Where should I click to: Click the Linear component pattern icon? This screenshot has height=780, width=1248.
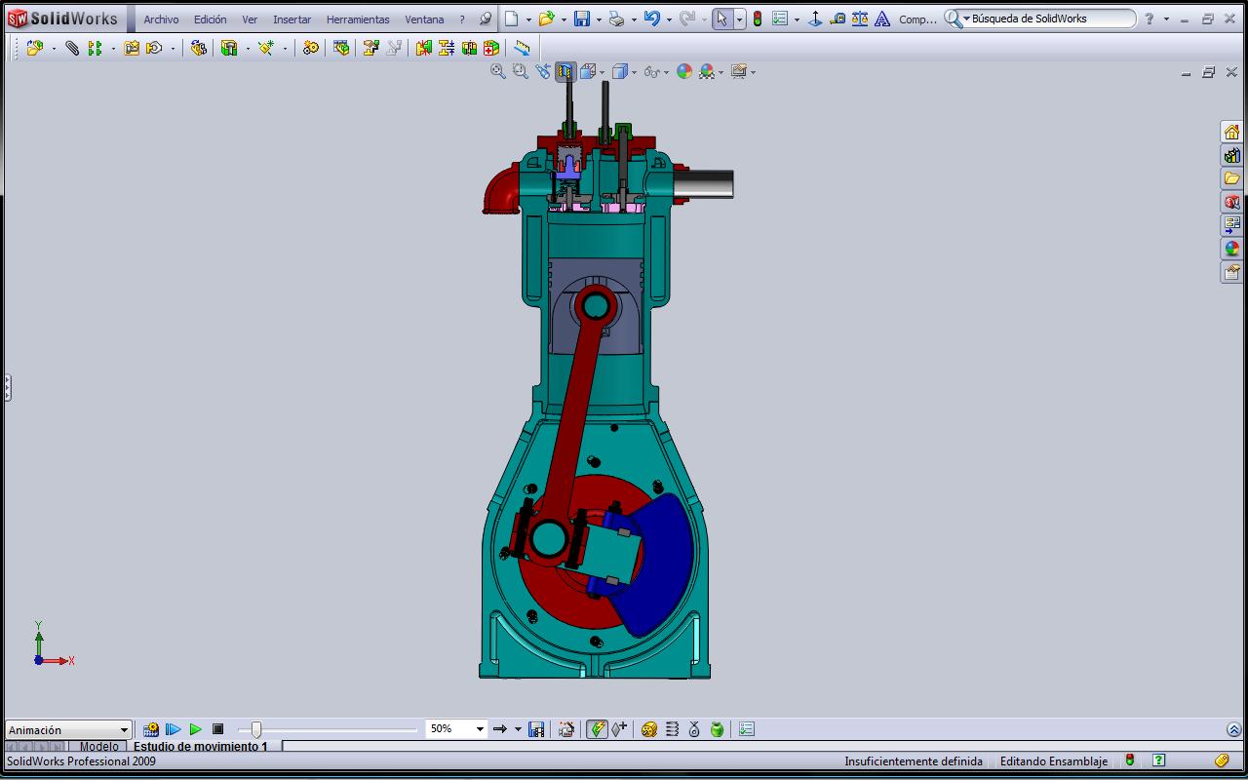[95, 48]
